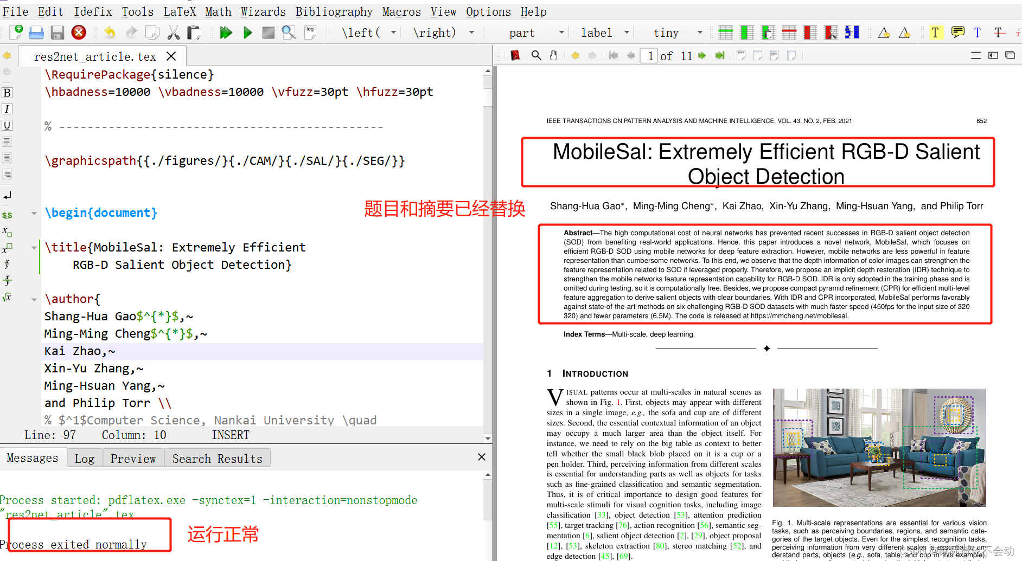The image size is (1022, 561).
Task: Jump to last PDF page
Action: [x=720, y=55]
